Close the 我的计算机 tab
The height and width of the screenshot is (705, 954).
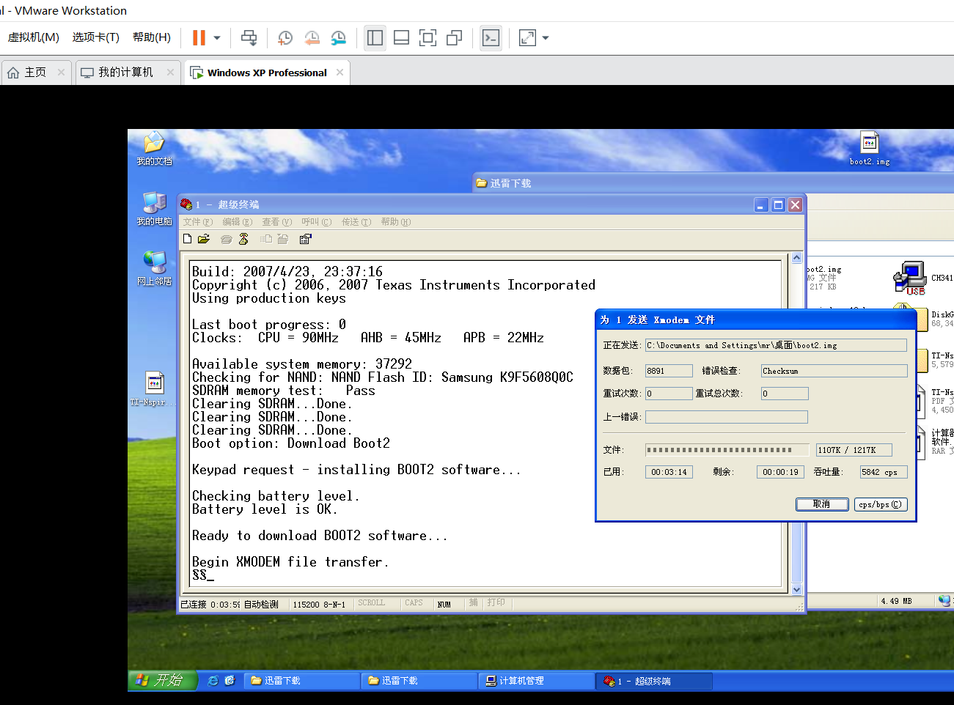point(170,72)
